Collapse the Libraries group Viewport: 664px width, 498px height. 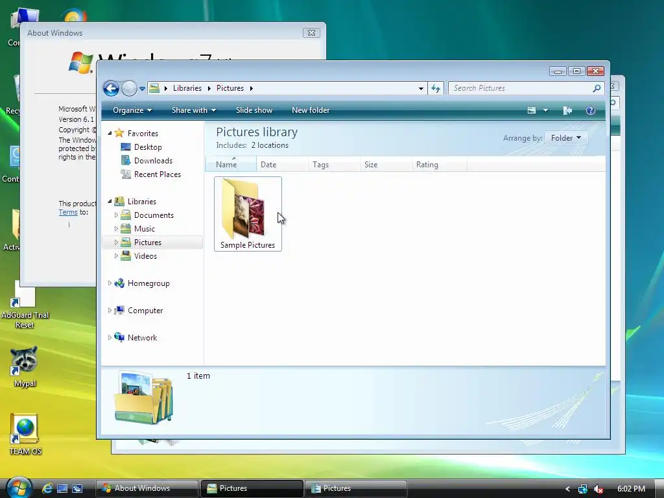point(110,201)
